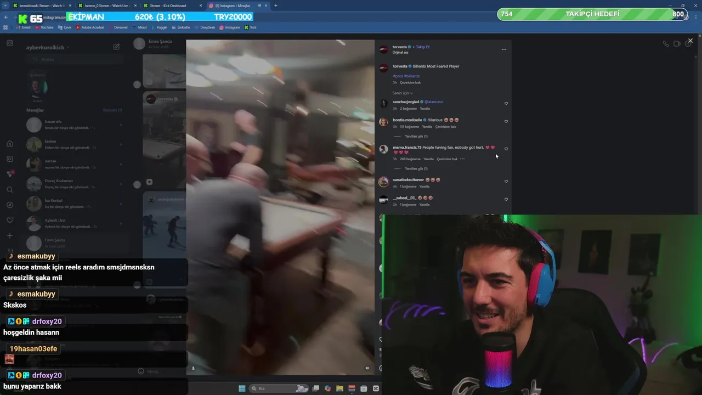Mute or unmute the reel speaker icon
This screenshot has width=702, height=395.
point(367,368)
